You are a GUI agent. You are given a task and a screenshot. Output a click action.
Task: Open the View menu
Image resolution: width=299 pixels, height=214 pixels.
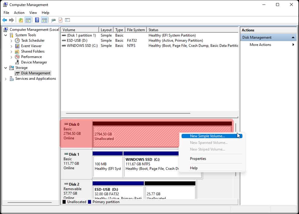pyautogui.click(x=33, y=13)
